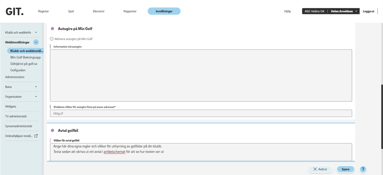Open the Rapporter menu
Image resolution: width=383 pixels, height=175 pixels.
[x=130, y=12]
